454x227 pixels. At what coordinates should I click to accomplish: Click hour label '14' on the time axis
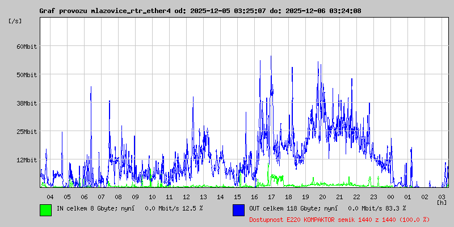220,197
